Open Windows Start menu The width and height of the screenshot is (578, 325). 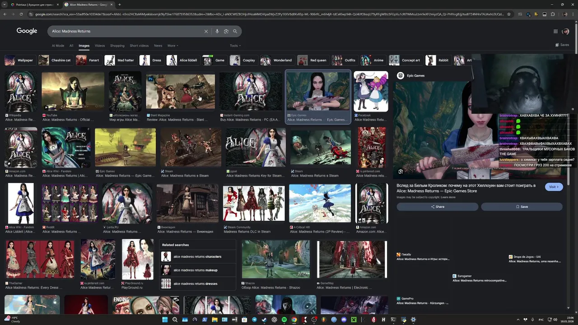point(165,320)
